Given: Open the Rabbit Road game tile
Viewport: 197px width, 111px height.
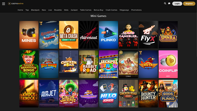Looking at the screenshot, I should 89,64.
